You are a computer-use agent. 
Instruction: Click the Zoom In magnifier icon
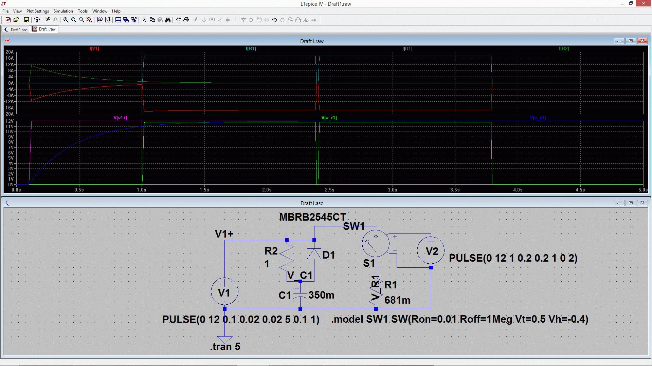point(66,20)
